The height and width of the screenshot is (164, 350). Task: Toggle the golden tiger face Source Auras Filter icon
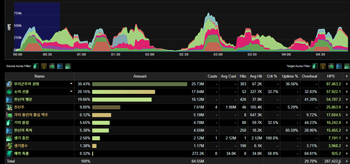pyautogui.click(x=44, y=66)
